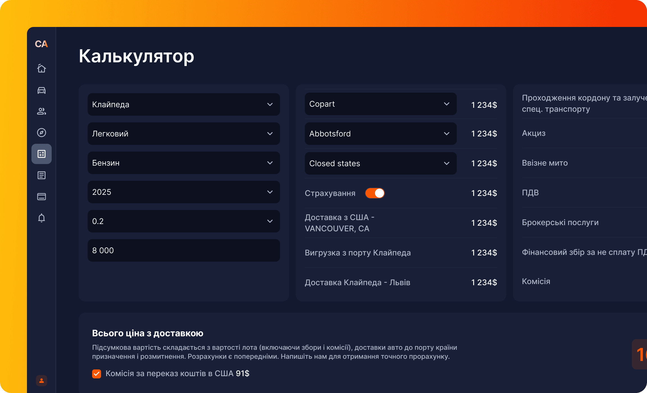Toggle the Страхування switch off
Screen dimensions: 647x393
pyautogui.click(x=375, y=193)
